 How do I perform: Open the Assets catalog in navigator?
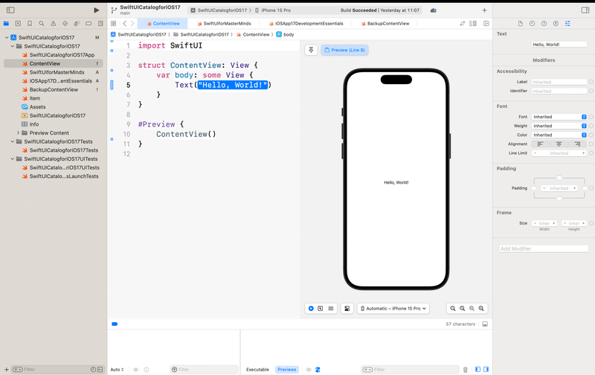[x=38, y=107]
